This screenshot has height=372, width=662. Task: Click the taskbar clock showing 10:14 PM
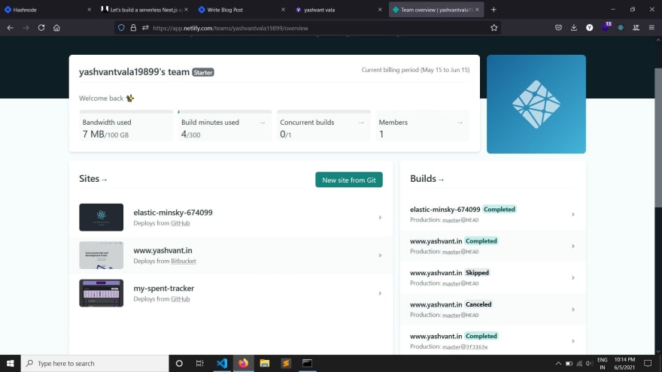point(624,363)
